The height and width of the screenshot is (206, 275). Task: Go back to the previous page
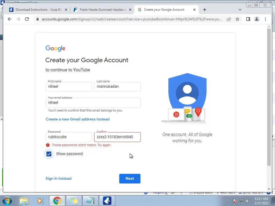tap(10, 19)
